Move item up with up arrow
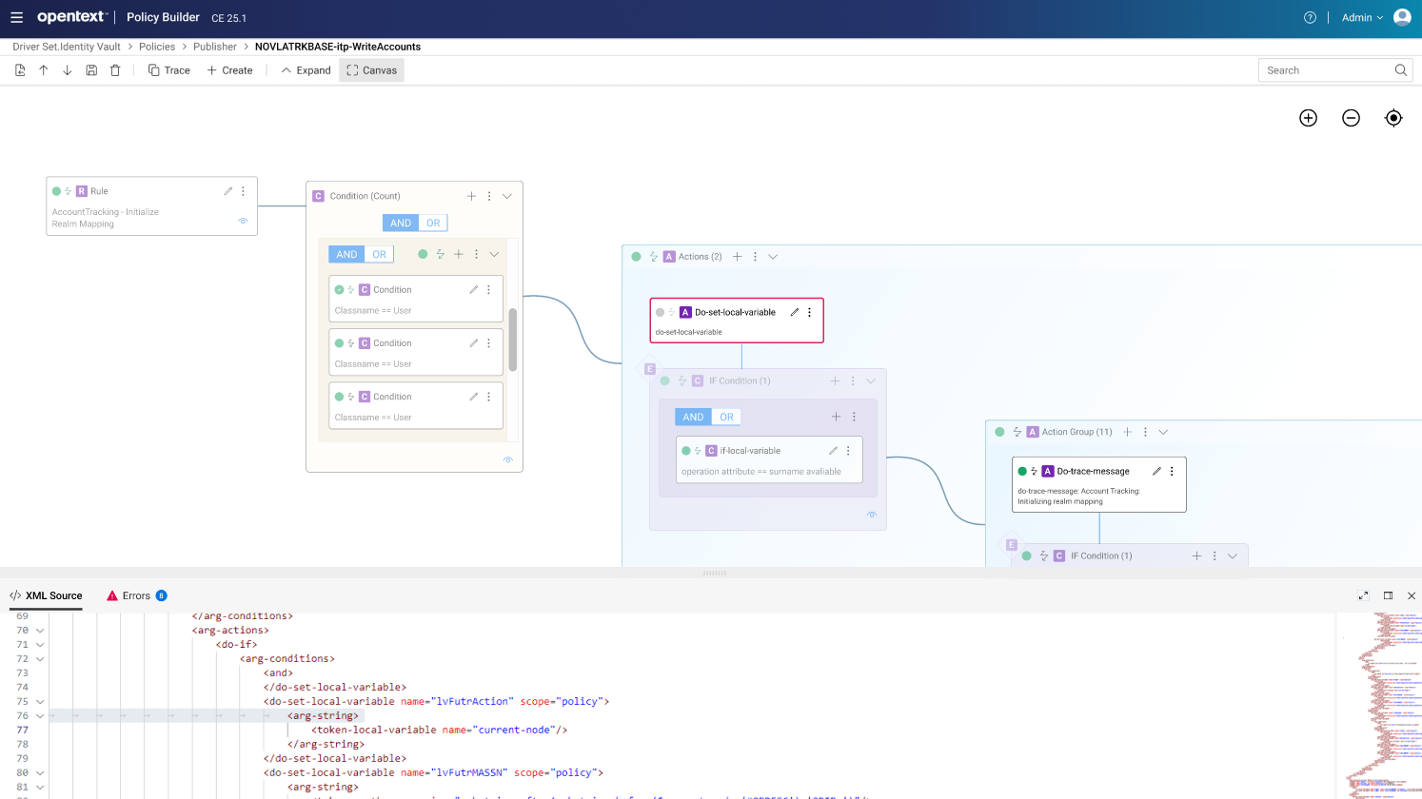The height and width of the screenshot is (799, 1422). click(44, 70)
